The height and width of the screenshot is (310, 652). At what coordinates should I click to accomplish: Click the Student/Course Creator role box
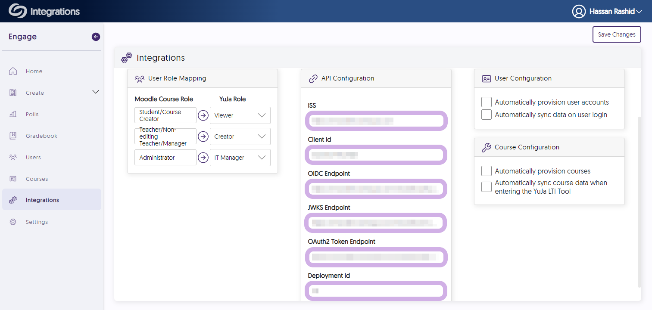(x=165, y=115)
